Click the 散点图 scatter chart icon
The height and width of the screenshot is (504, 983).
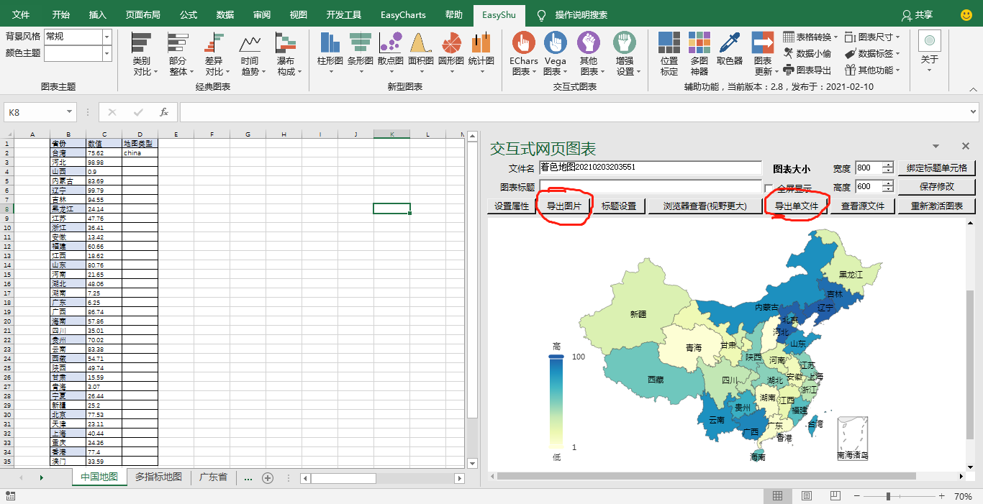(390, 44)
